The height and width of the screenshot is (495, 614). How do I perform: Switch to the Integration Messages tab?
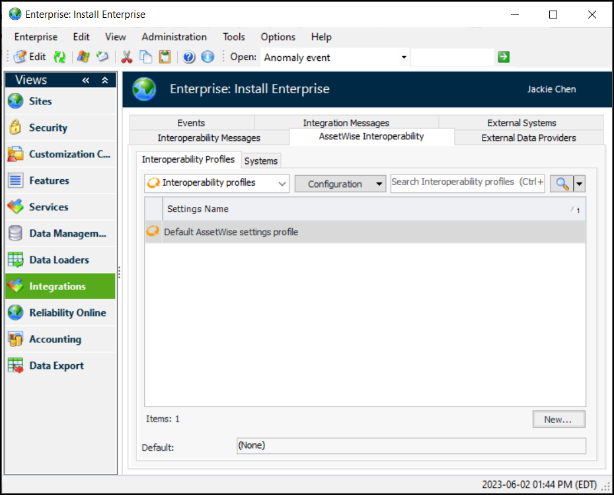tap(346, 122)
